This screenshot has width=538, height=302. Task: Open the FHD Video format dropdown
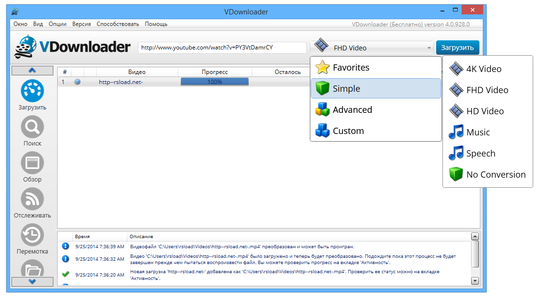coord(372,48)
